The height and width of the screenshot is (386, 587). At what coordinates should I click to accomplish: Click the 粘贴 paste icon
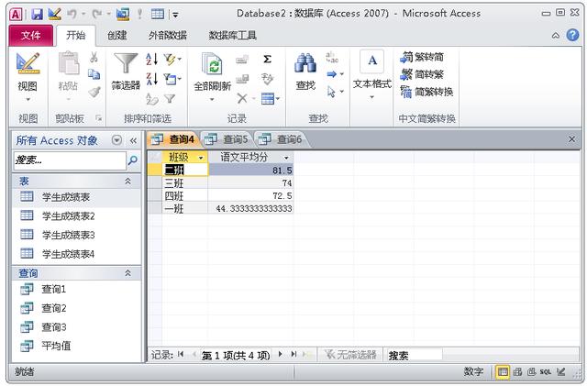[69, 63]
